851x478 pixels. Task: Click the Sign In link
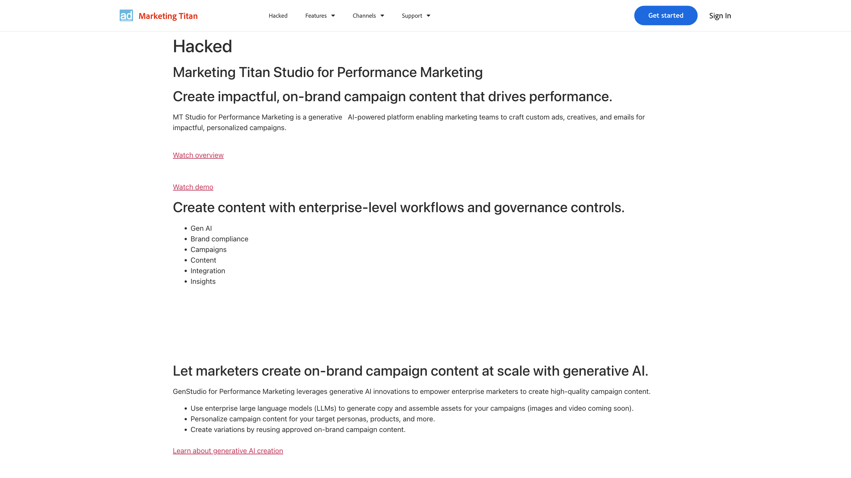(720, 16)
